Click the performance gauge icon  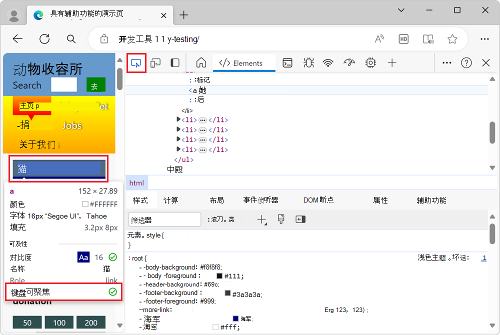pos(349,62)
